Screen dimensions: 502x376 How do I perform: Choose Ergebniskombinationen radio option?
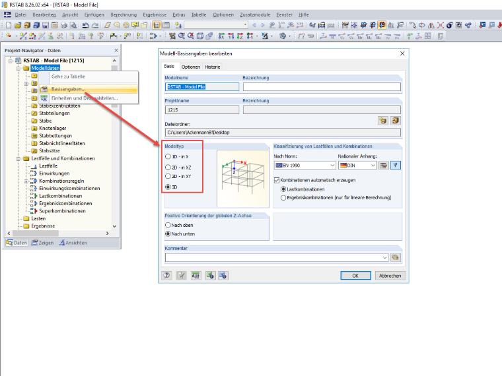283,198
